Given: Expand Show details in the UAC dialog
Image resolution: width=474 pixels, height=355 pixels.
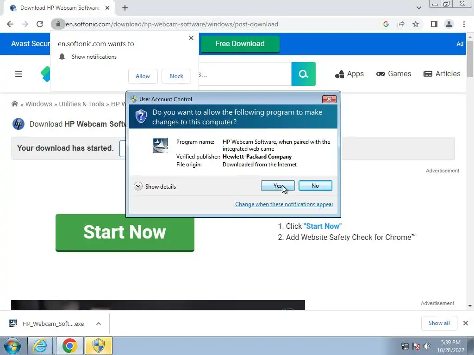Looking at the screenshot, I should (x=155, y=187).
